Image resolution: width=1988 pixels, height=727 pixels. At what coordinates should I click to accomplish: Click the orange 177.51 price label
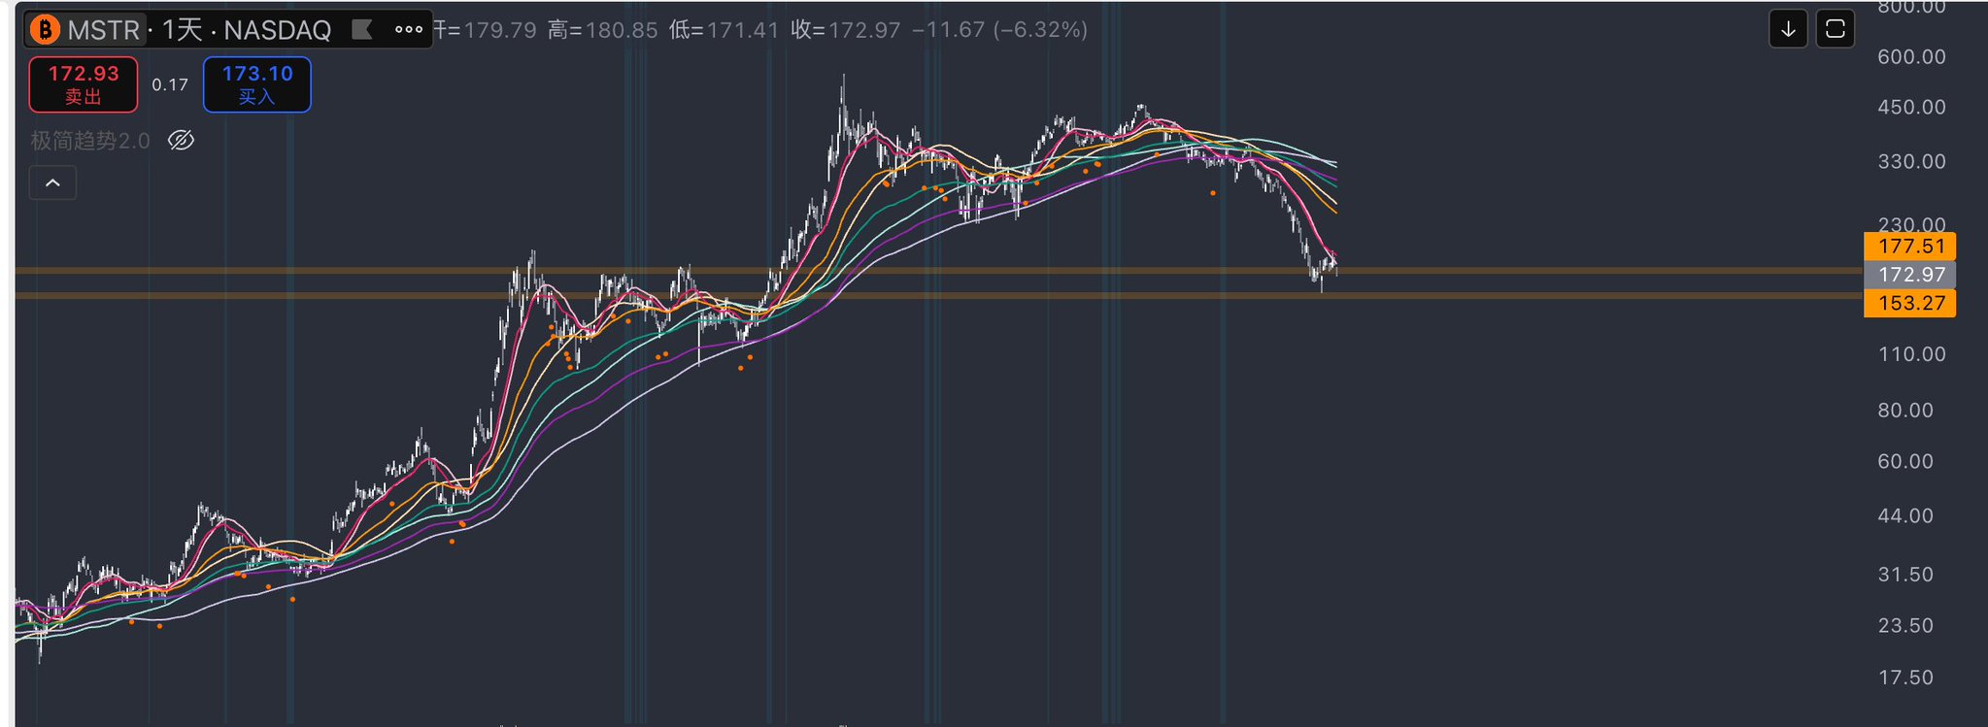point(1910,247)
